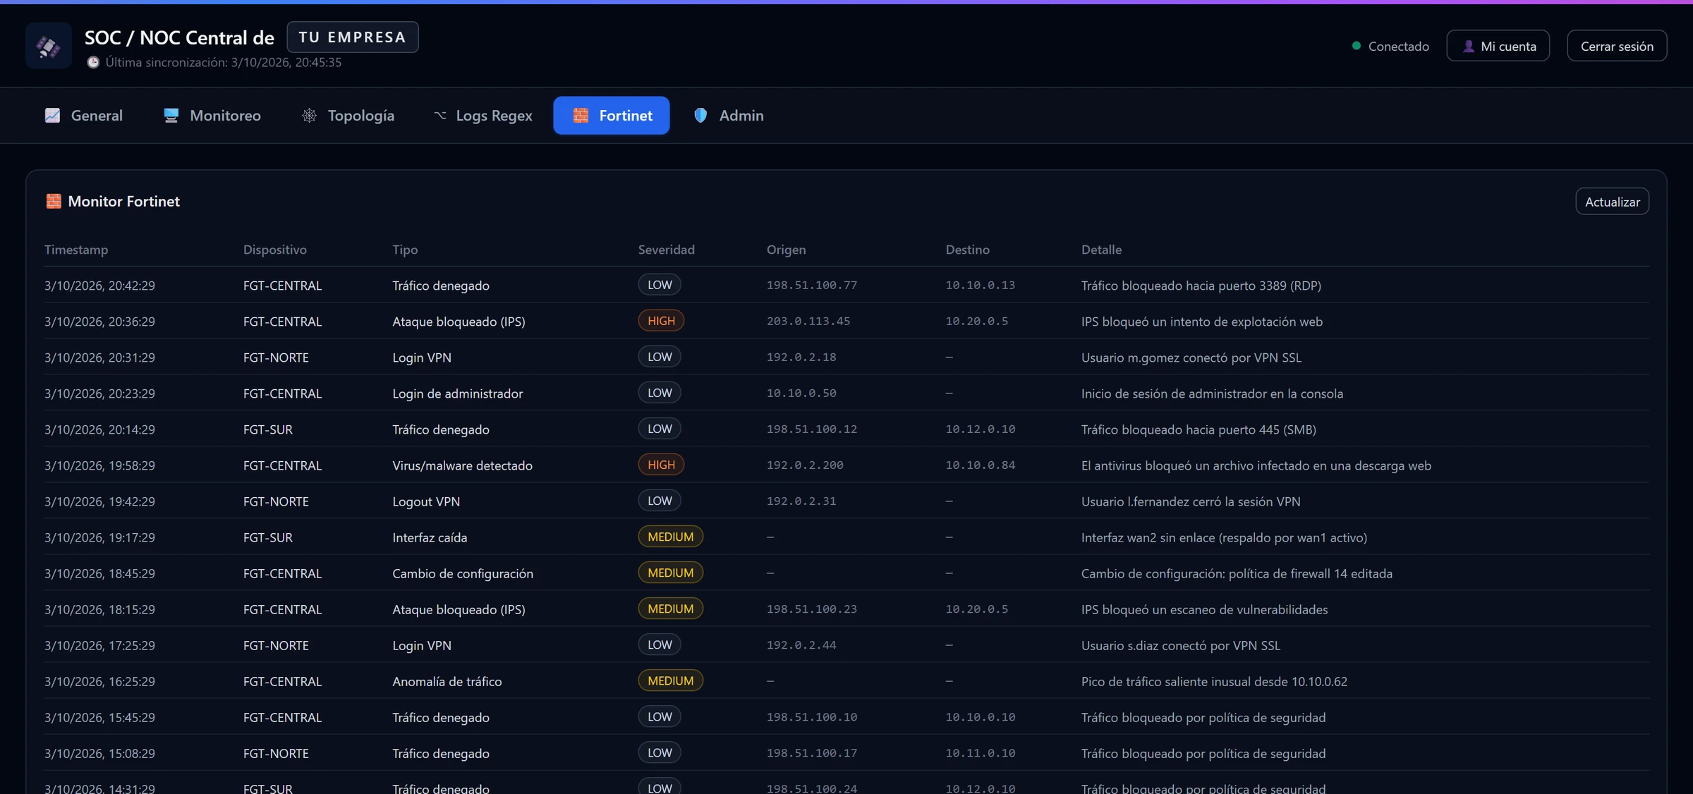Select the Fortinet tab

612,115
